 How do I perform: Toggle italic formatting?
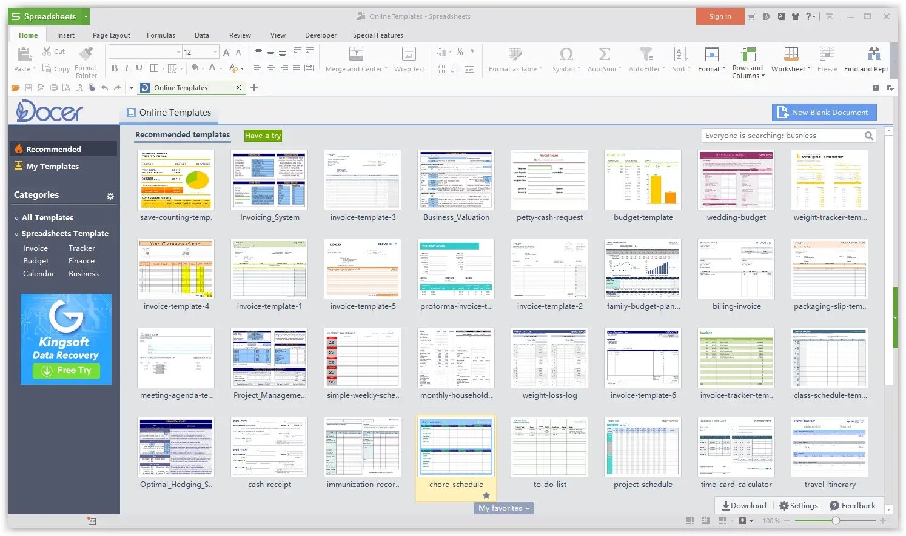[x=126, y=68]
